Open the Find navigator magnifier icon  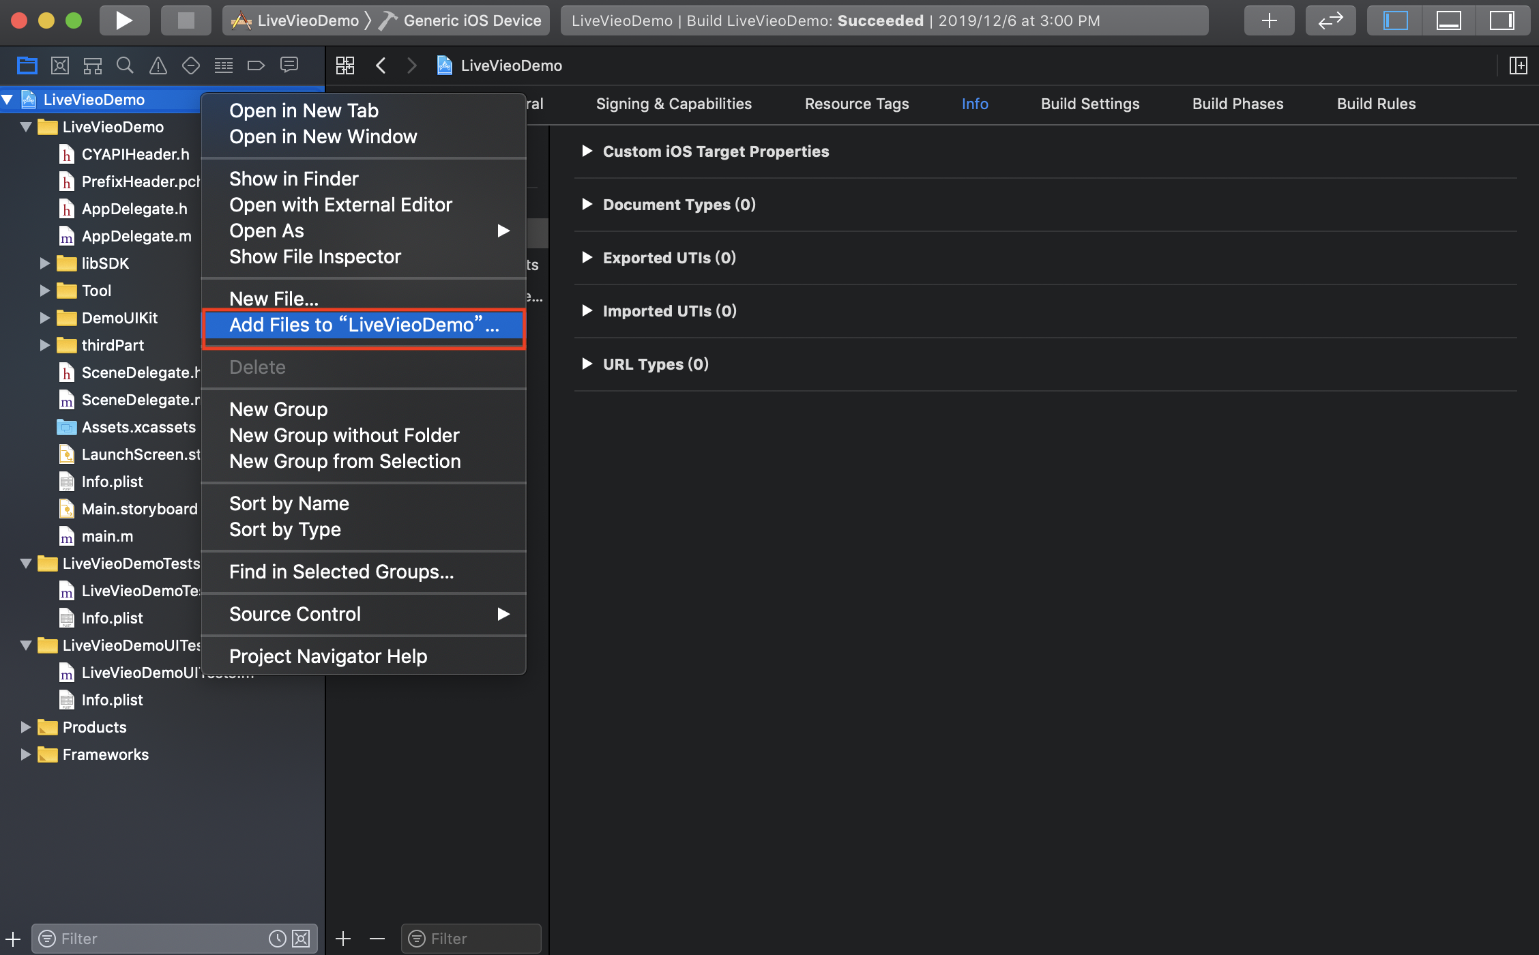125,65
